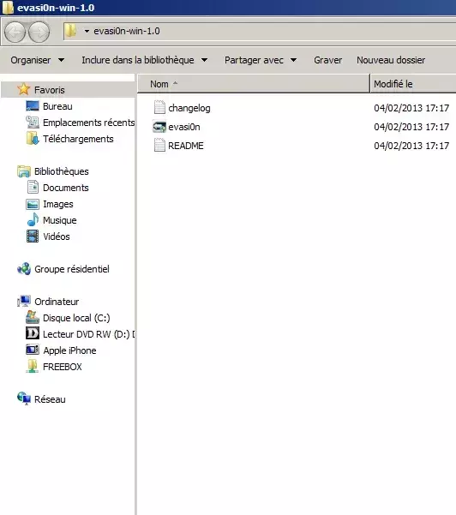Click the Bibliothèques icon
Viewport: 456px width, 515px height.
(24, 171)
